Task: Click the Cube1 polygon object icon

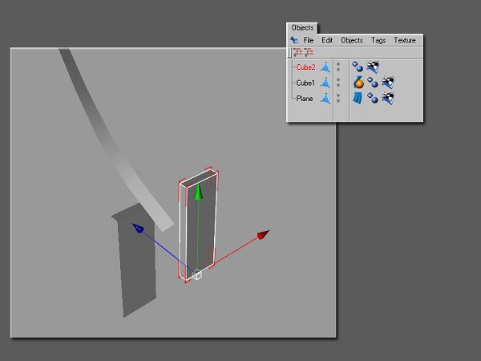Action: [x=326, y=83]
